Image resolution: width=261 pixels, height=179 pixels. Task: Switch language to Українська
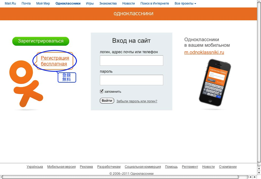pyautogui.click(x=35, y=167)
